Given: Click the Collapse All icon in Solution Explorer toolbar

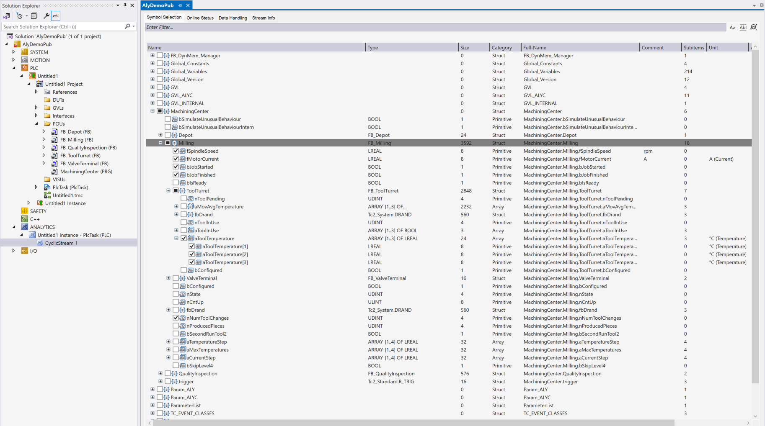Looking at the screenshot, I should click(x=34, y=16).
